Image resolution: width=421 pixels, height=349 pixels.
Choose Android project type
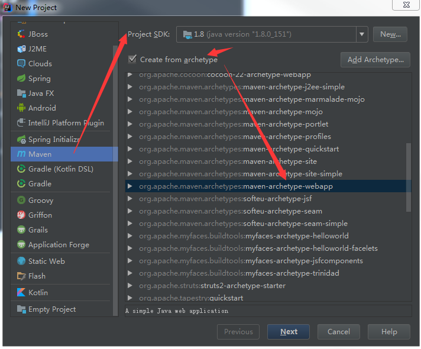[62, 108]
